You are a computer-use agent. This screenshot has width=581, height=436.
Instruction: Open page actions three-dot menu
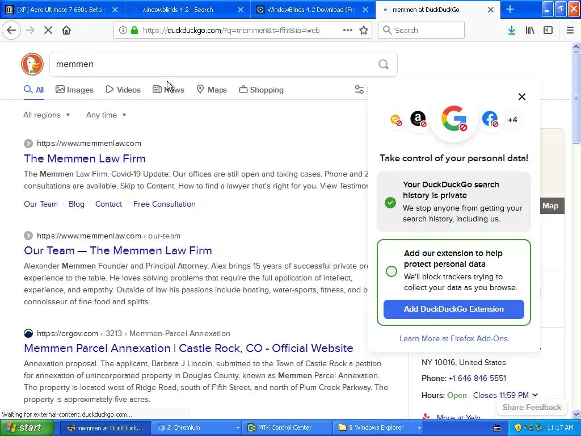(348, 31)
